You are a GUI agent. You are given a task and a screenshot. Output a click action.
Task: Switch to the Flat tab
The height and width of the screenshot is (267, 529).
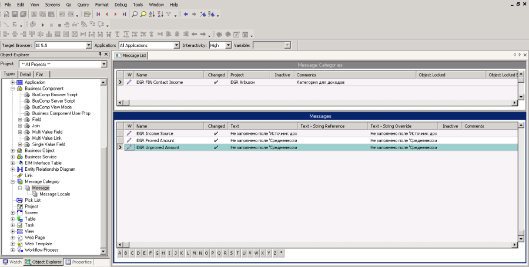40,75
